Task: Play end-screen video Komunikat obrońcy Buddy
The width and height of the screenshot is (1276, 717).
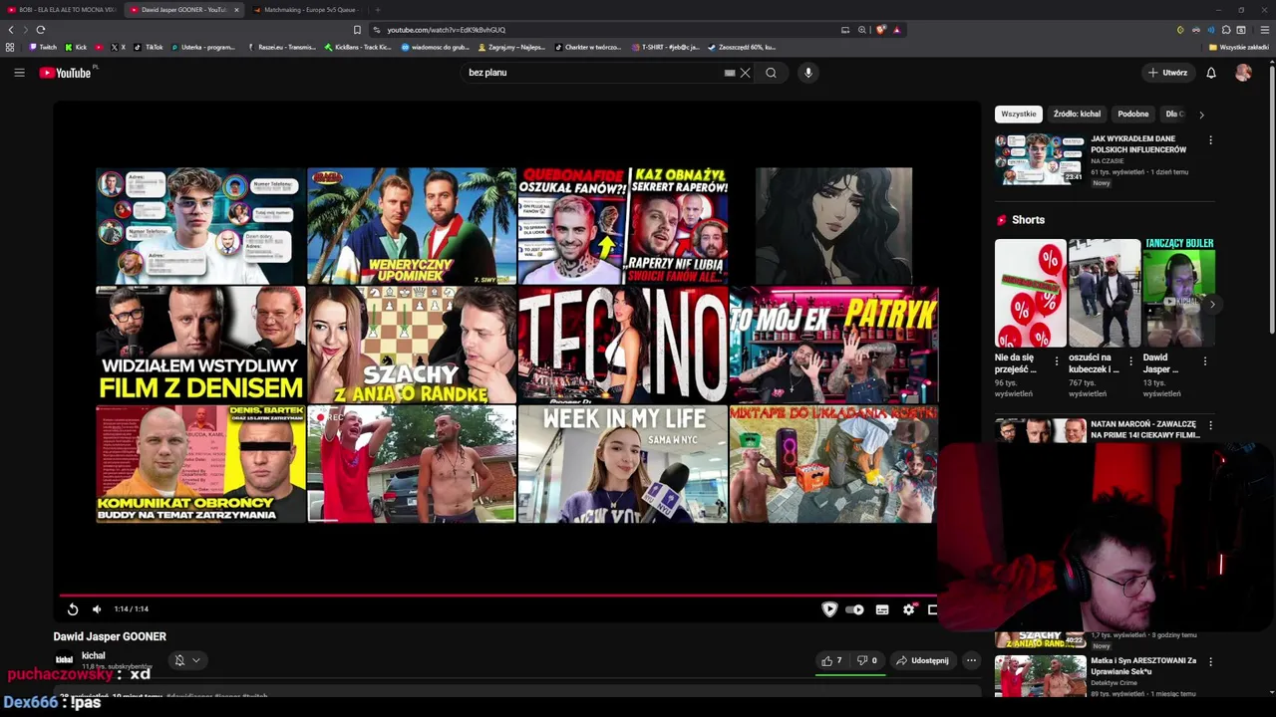Action: pos(200,464)
